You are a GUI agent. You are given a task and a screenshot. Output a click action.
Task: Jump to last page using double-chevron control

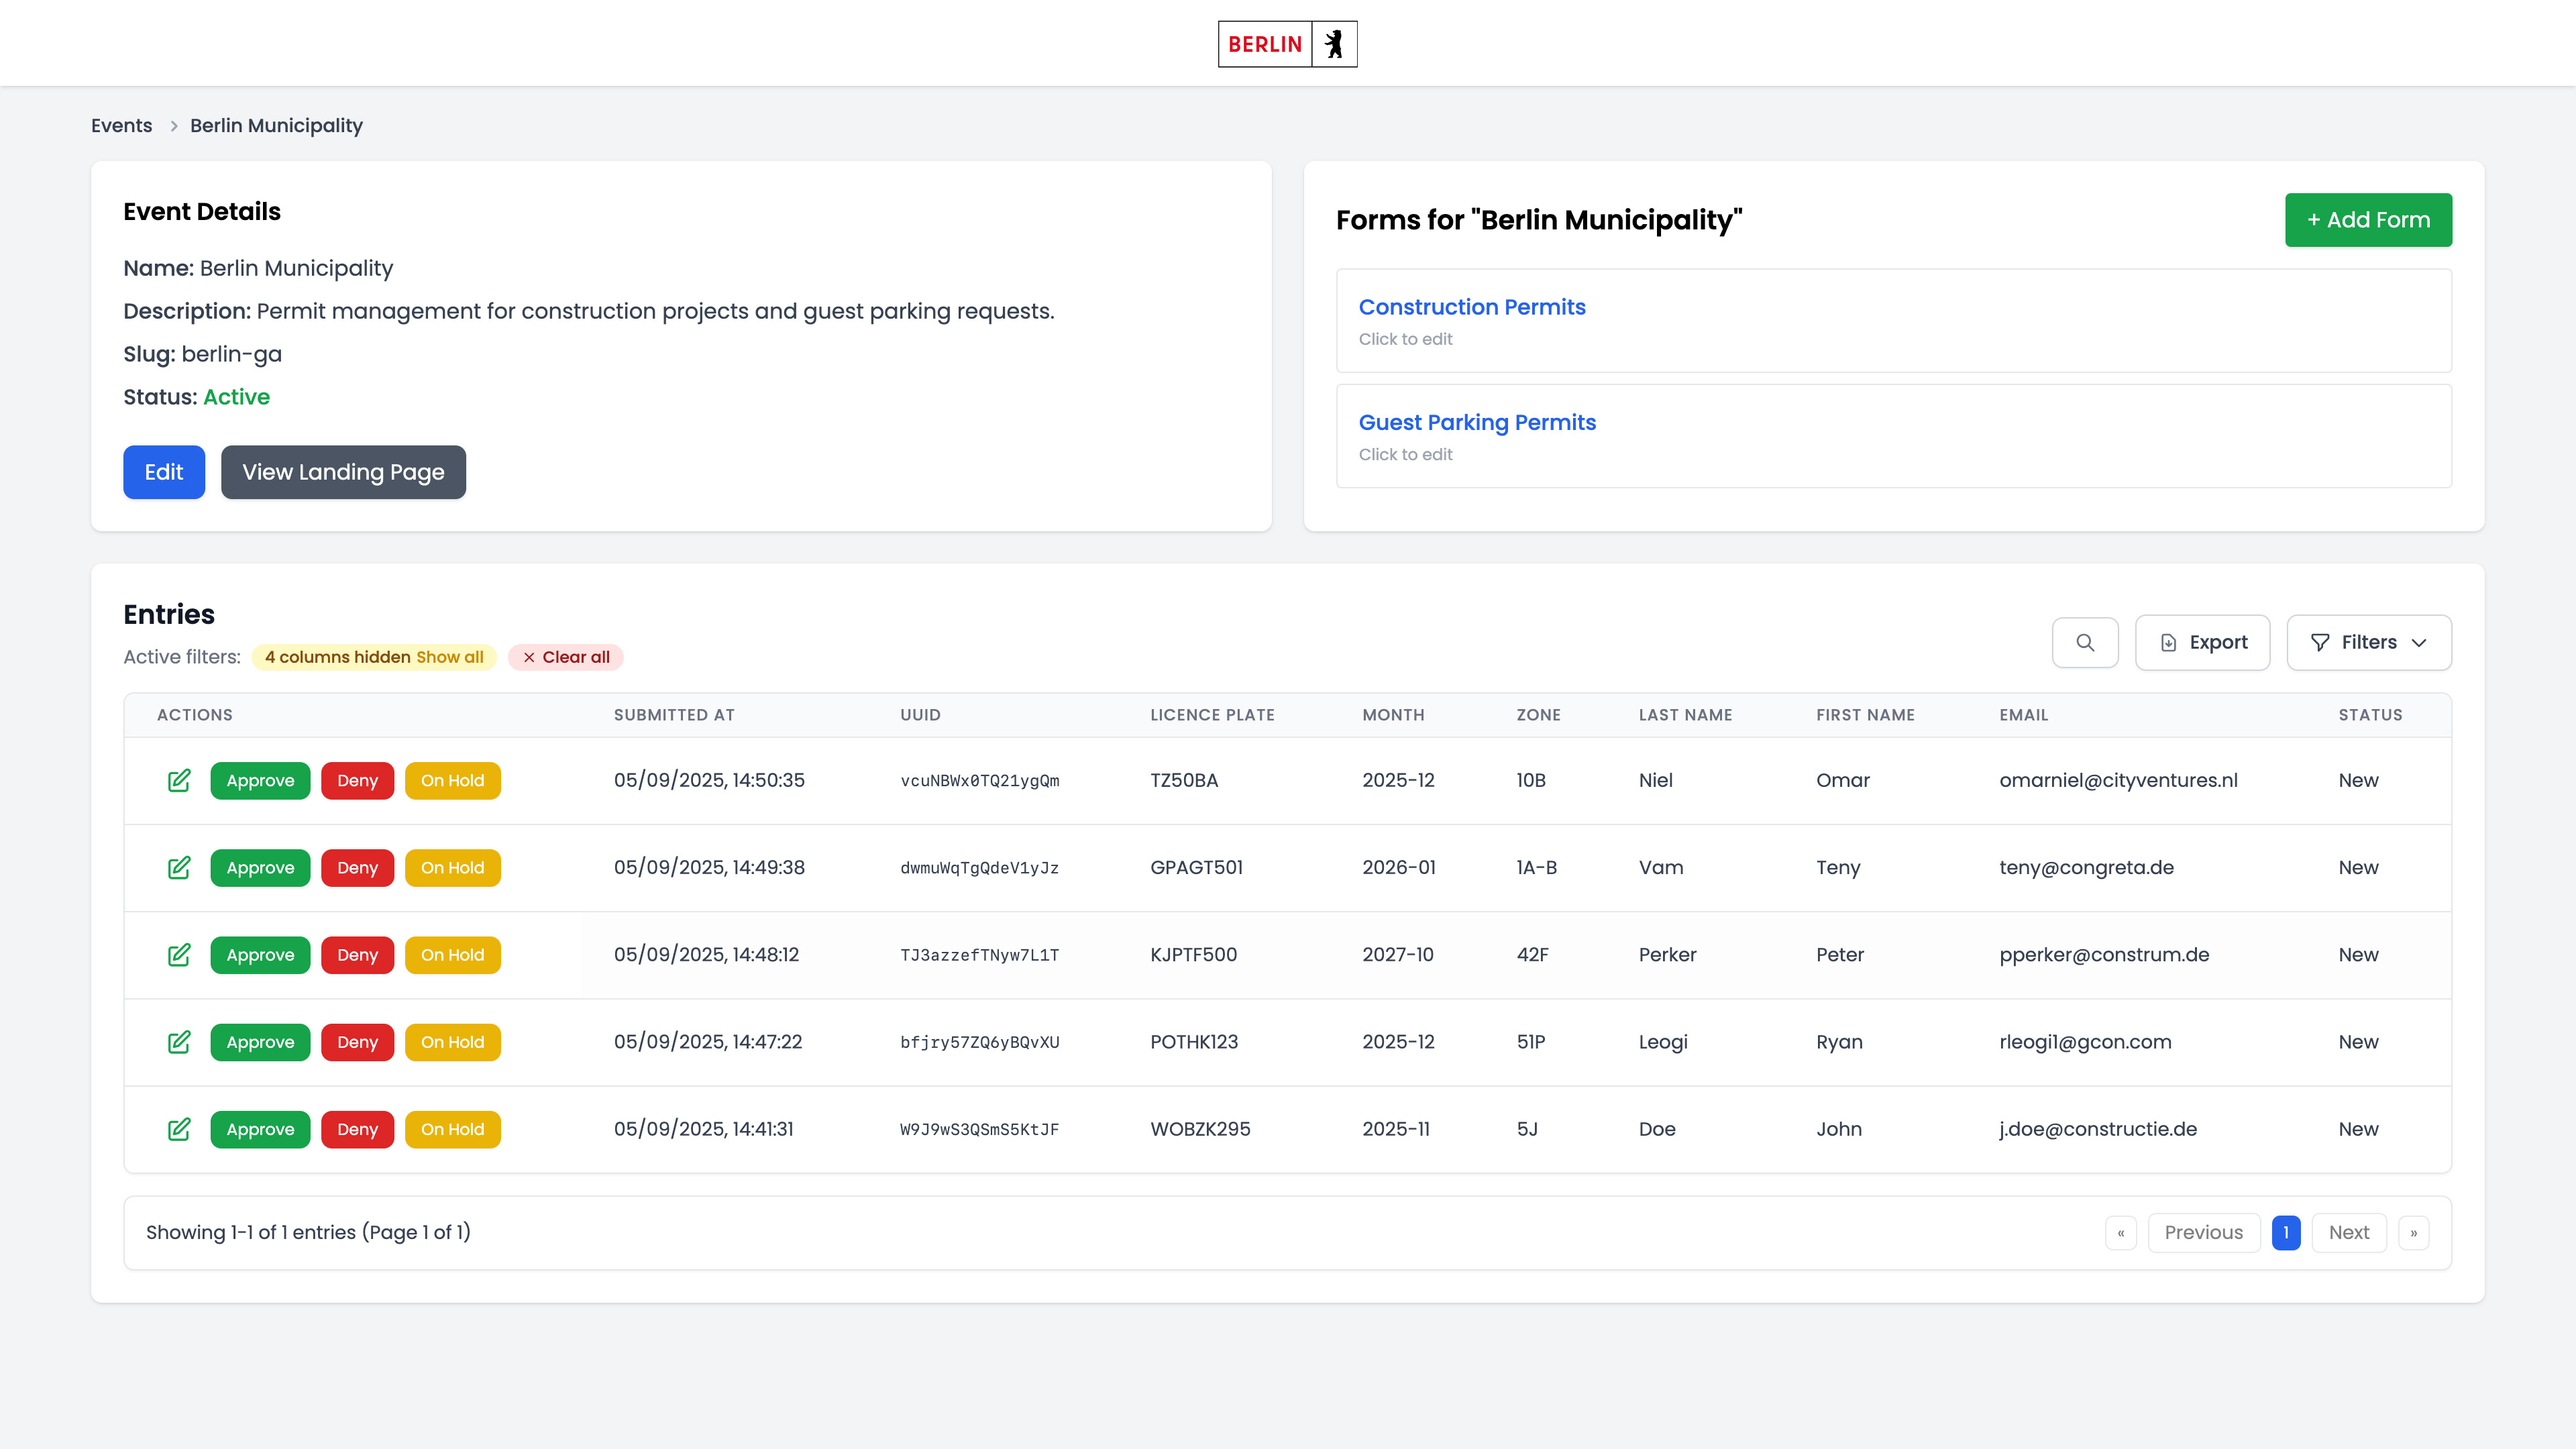2413,1232
